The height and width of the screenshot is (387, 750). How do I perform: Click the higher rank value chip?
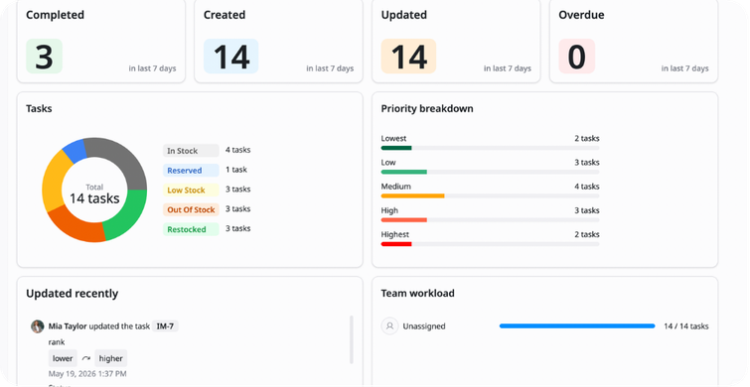[x=111, y=358]
